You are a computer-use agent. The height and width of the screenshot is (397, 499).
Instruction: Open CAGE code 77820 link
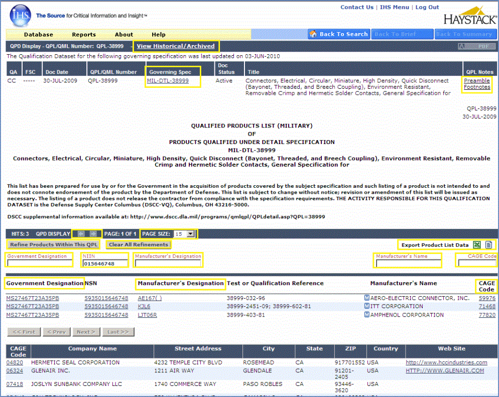[487, 315]
